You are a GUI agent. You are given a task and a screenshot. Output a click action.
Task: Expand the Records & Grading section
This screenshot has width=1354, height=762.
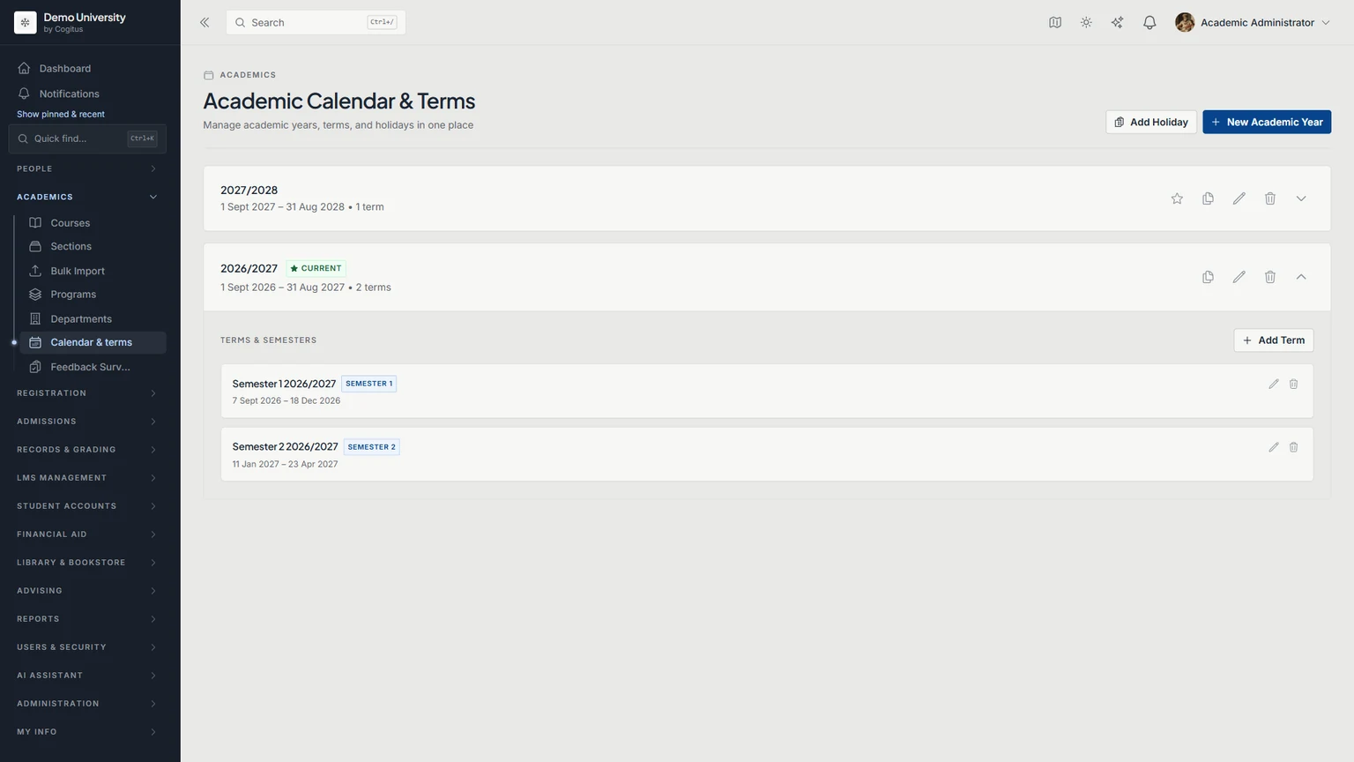pyautogui.click(x=87, y=450)
